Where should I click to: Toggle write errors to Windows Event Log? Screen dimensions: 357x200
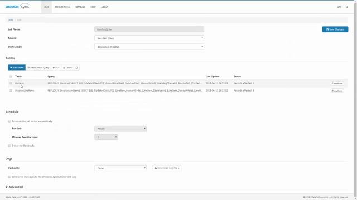(x=9, y=177)
